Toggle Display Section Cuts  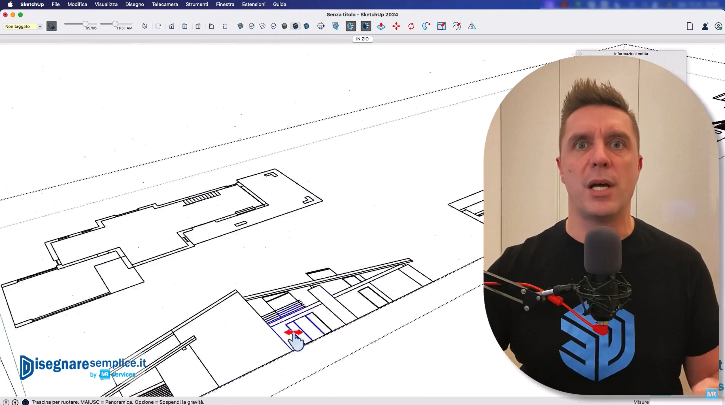(351, 26)
